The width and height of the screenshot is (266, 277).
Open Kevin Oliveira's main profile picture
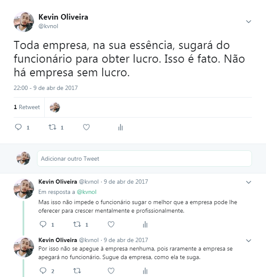24,22
